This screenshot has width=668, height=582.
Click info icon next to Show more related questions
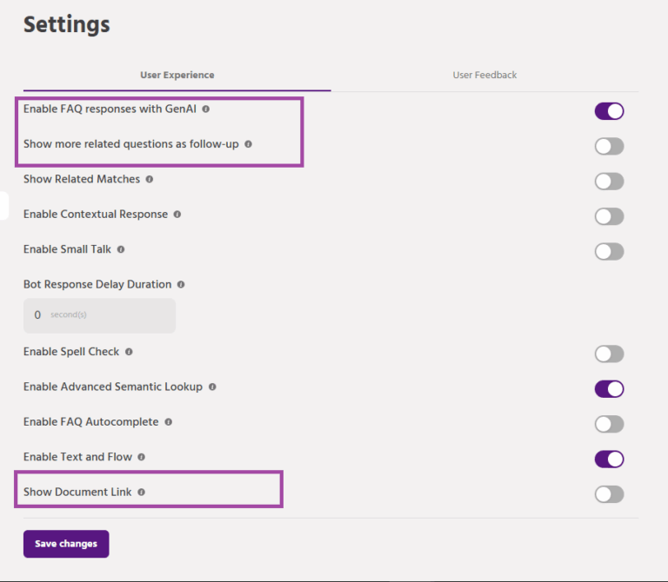[249, 144]
